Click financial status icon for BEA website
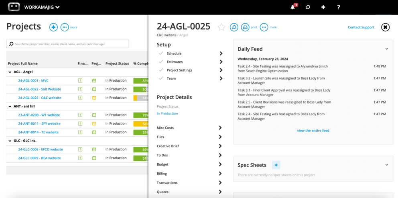This screenshot has width=398, height=198. coord(80,158)
